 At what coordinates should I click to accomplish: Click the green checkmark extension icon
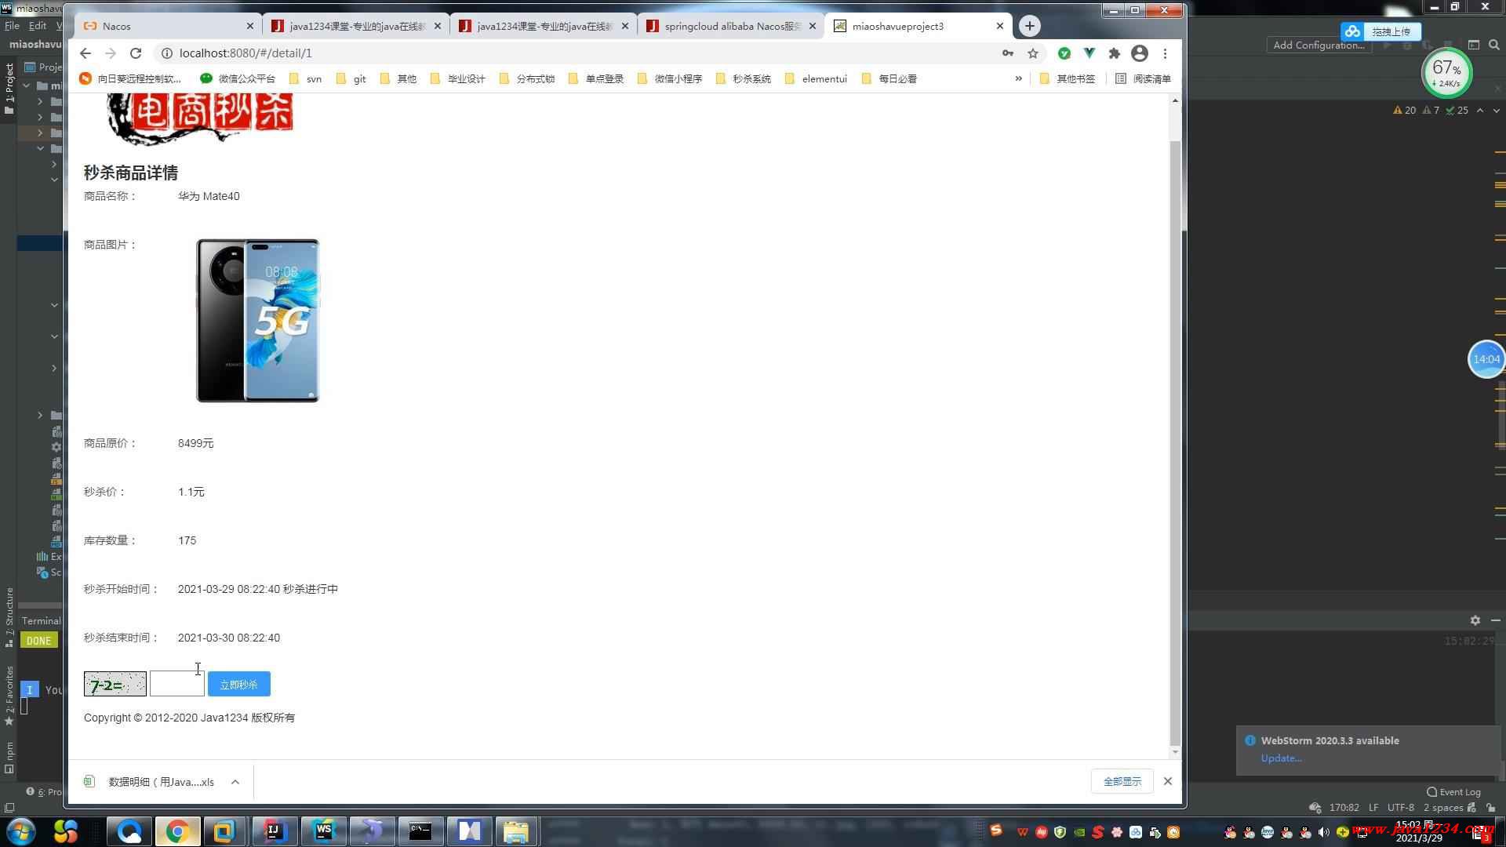click(x=1064, y=53)
